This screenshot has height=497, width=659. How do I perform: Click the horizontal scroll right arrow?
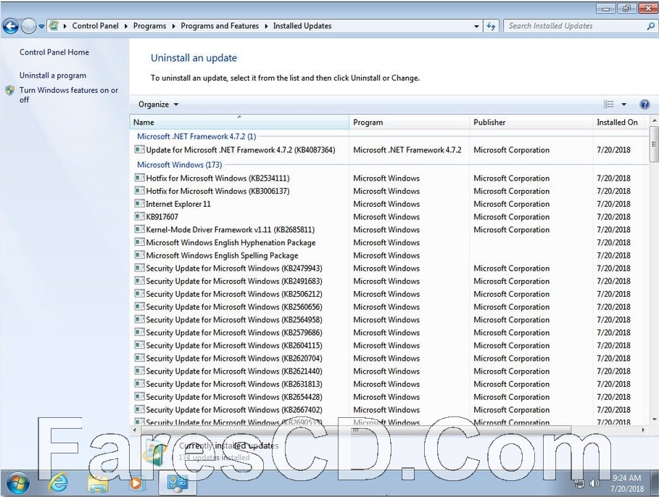(643, 430)
